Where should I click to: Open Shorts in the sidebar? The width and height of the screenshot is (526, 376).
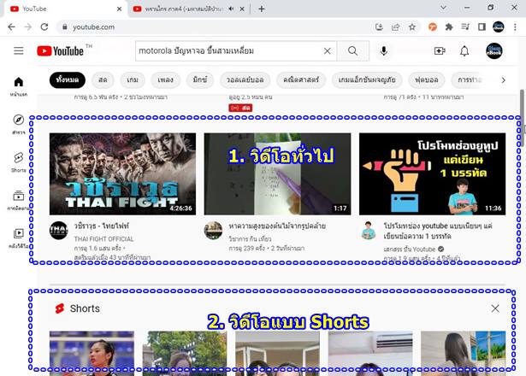[19, 162]
